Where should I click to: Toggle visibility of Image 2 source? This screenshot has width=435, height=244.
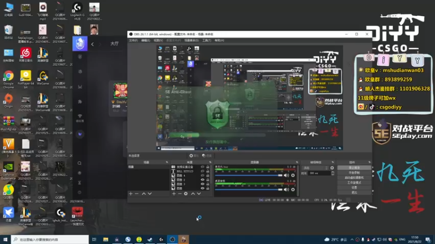coord(202,180)
